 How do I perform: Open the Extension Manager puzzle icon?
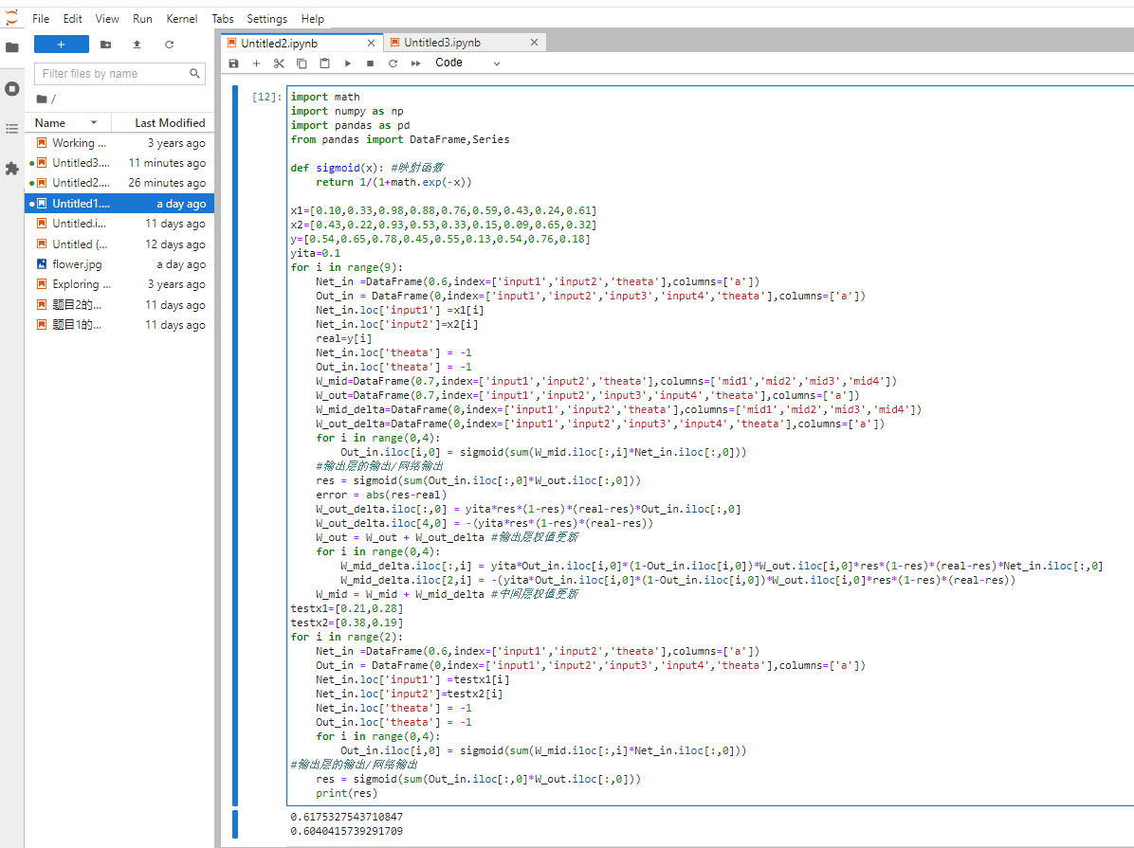pos(12,169)
